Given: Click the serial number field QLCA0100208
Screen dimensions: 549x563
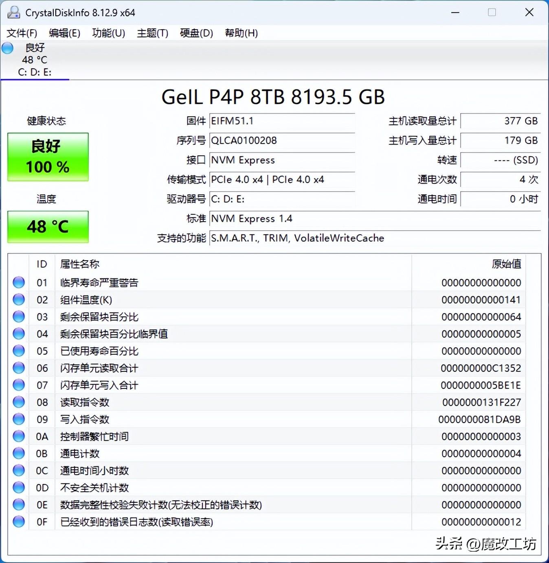Looking at the screenshot, I should [282, 141].
